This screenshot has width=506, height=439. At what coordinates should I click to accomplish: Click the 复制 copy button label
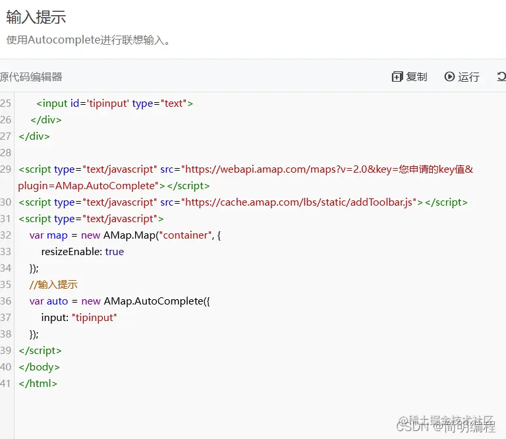click(416, 77)
